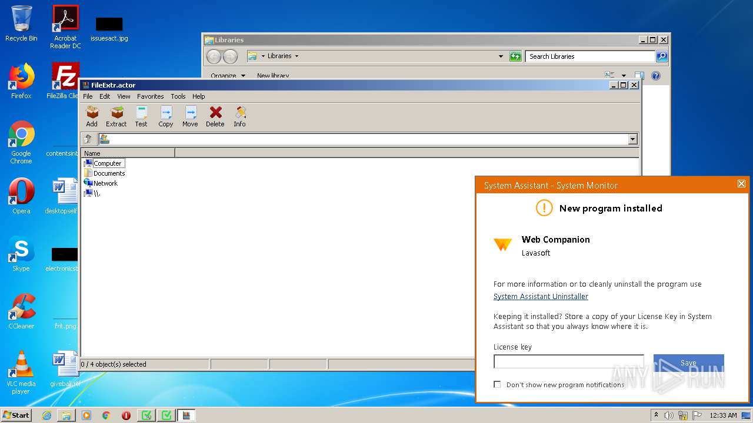Click New library in Libraries window
Viewport: 753px width, 423px height.
(273, 76)
